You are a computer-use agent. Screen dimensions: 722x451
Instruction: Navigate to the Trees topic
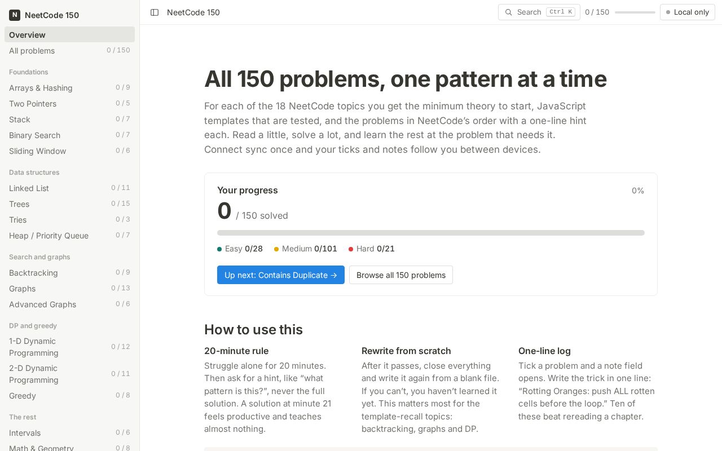coord(69,204)
